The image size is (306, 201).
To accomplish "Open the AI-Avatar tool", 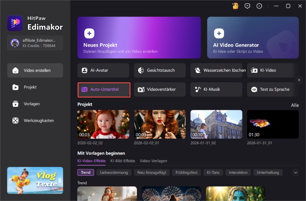I will coord(103,70).
